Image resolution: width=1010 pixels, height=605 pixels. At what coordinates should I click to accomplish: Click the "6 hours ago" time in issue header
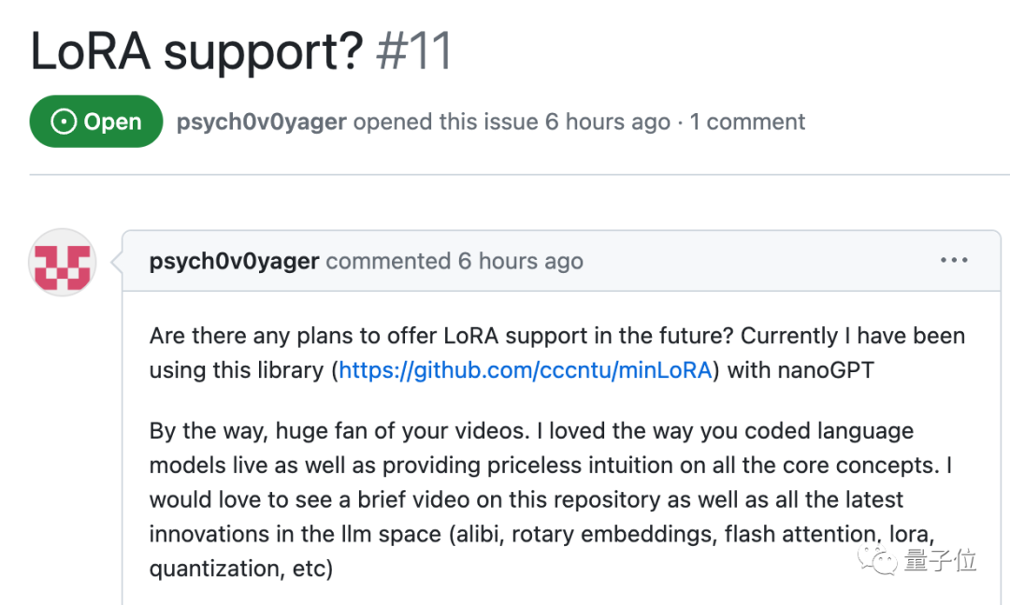608,122
